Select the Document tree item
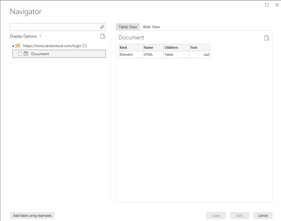 click(x=59, y=54)
